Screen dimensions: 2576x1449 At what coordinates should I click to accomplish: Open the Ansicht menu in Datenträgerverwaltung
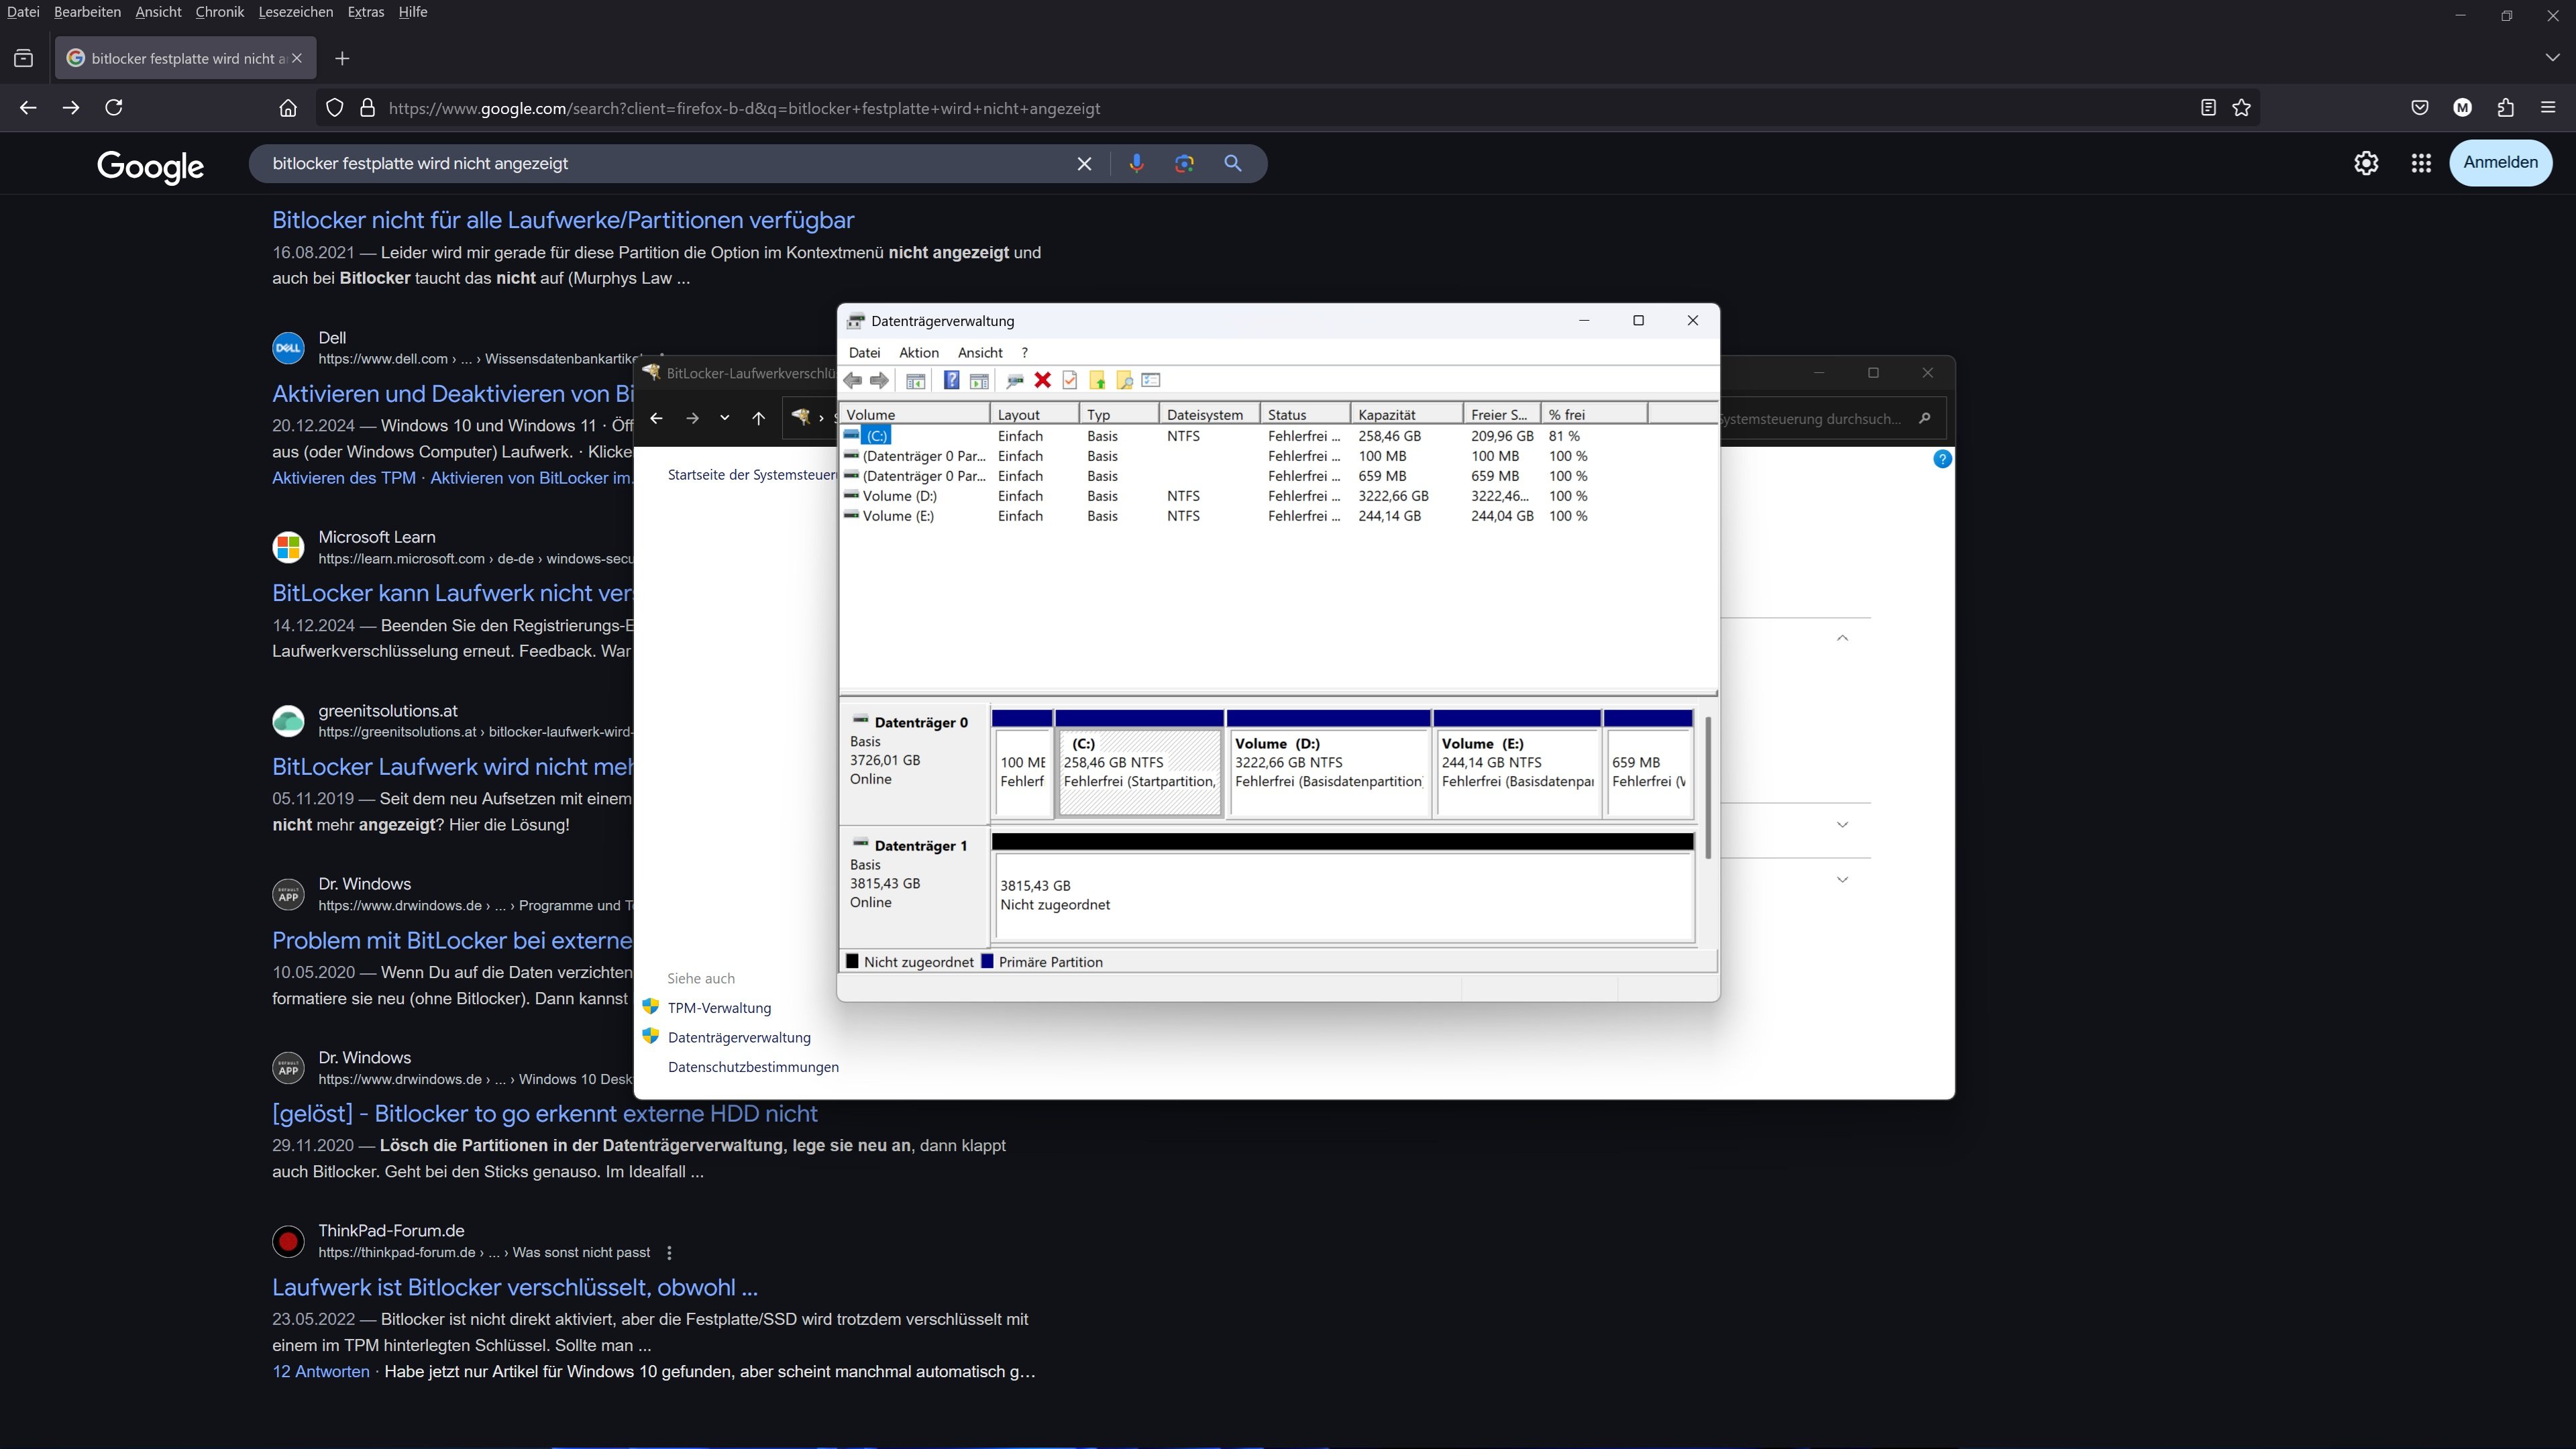pyautogui.click(x=979, y=352)
